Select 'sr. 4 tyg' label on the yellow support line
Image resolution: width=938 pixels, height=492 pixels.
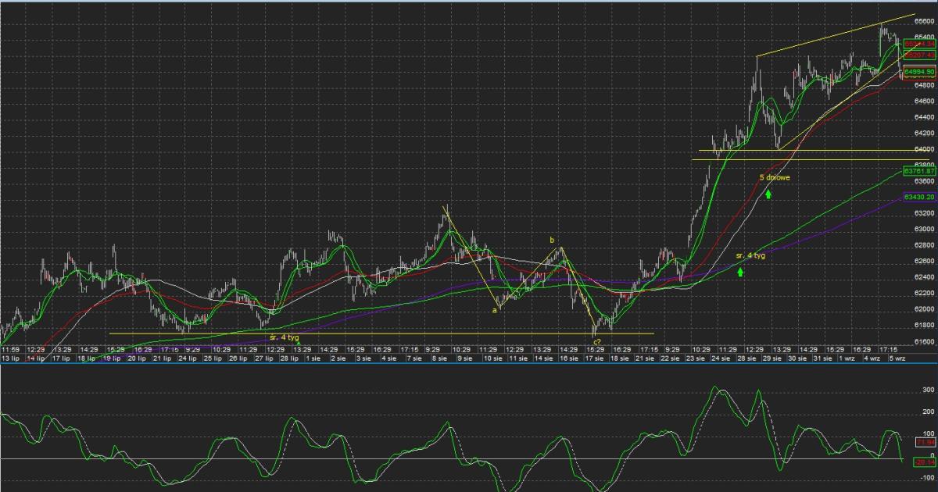(x=285, y=337)
